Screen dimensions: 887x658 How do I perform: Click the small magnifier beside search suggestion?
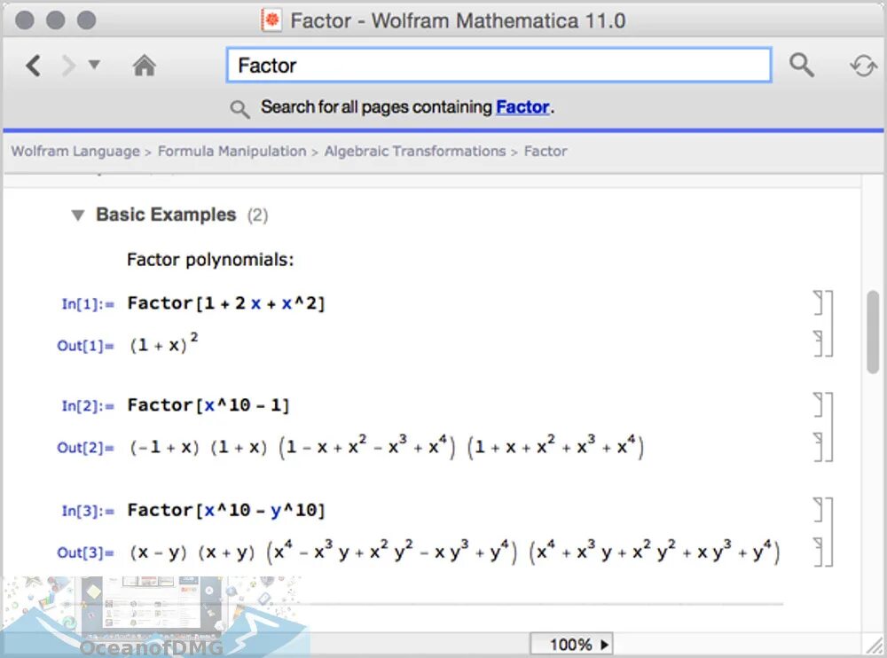(x=239, y=108)
